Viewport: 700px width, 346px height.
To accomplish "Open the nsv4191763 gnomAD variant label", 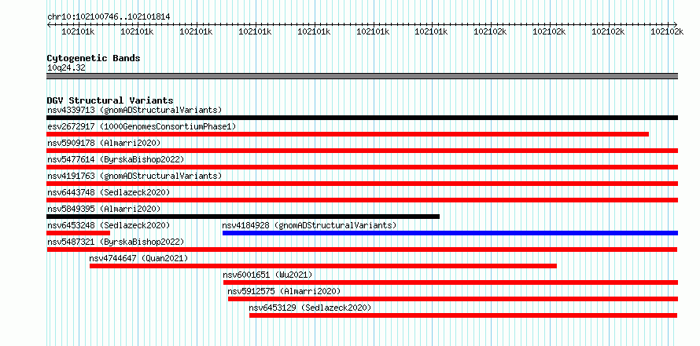I will tap(134, 176).
